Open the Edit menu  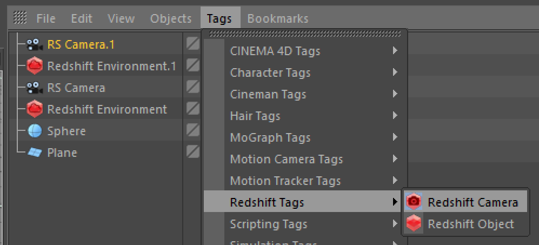[82, 18]
